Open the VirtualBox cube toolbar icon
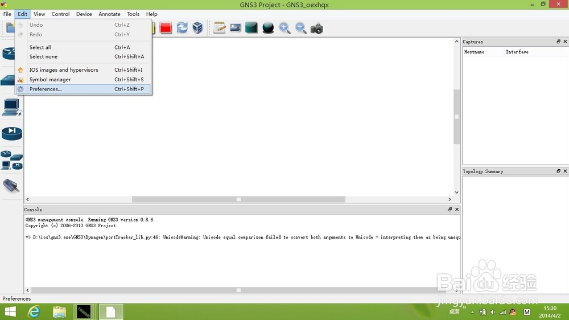Viewport: 569px width, 320px height. click(x=198, y=28)
